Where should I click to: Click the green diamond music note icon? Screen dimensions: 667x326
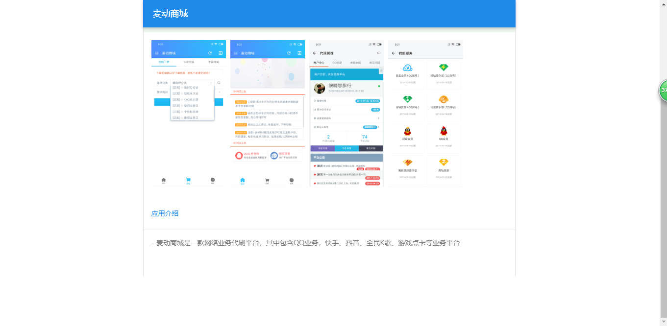coord(407,99)
